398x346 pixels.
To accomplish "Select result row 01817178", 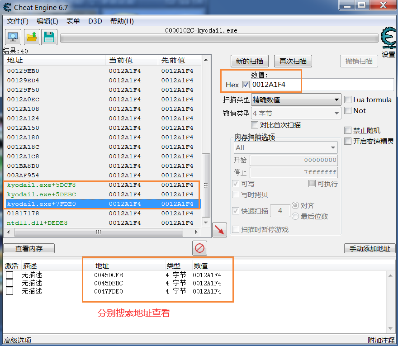I will [102, 213].
